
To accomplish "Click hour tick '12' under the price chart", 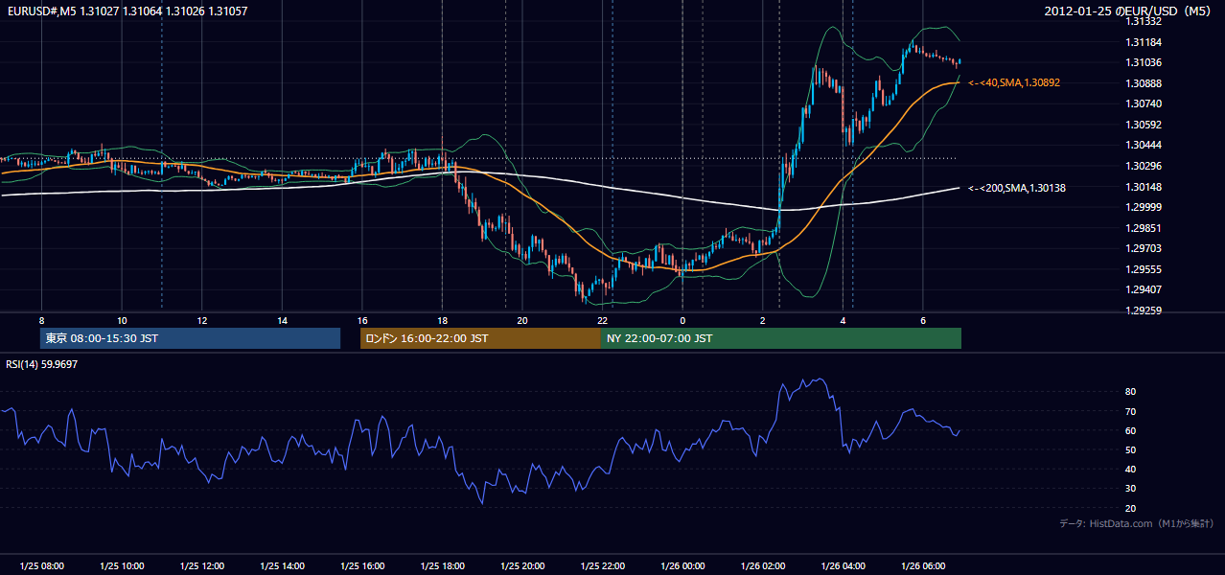I will click(202, 320).
